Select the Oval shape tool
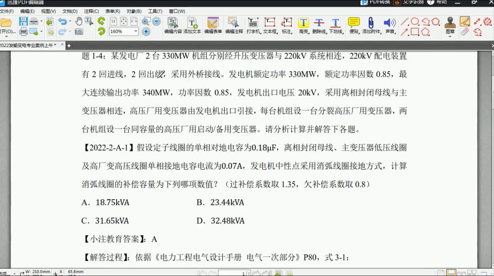494x276 pixels. (415, 22)
